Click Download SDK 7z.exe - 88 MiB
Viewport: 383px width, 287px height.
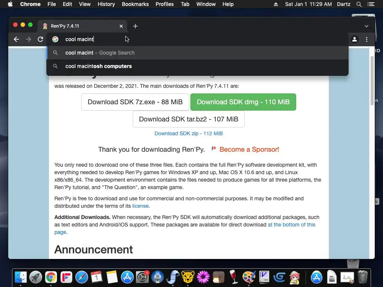(x=135, y=102)
